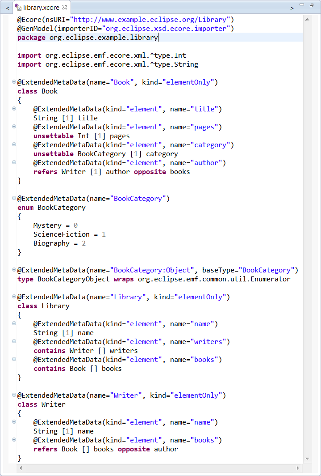Screen dimensions: 321x476
Task: Maximize the editor view
Action: [x=312, y=5]
